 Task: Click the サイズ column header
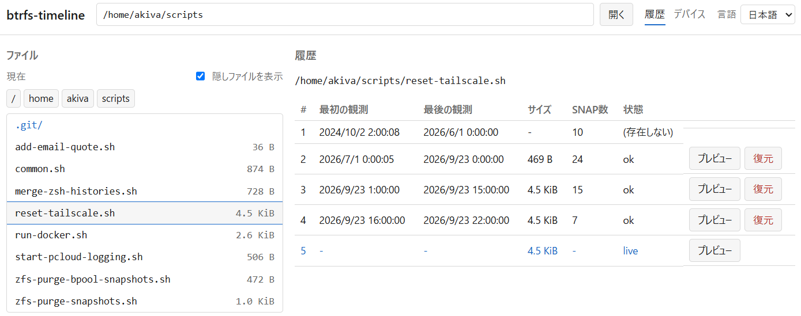coord(539,109)
